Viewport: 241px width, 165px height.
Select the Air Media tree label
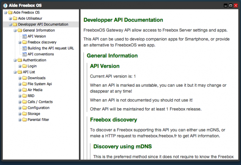(35, 90)
